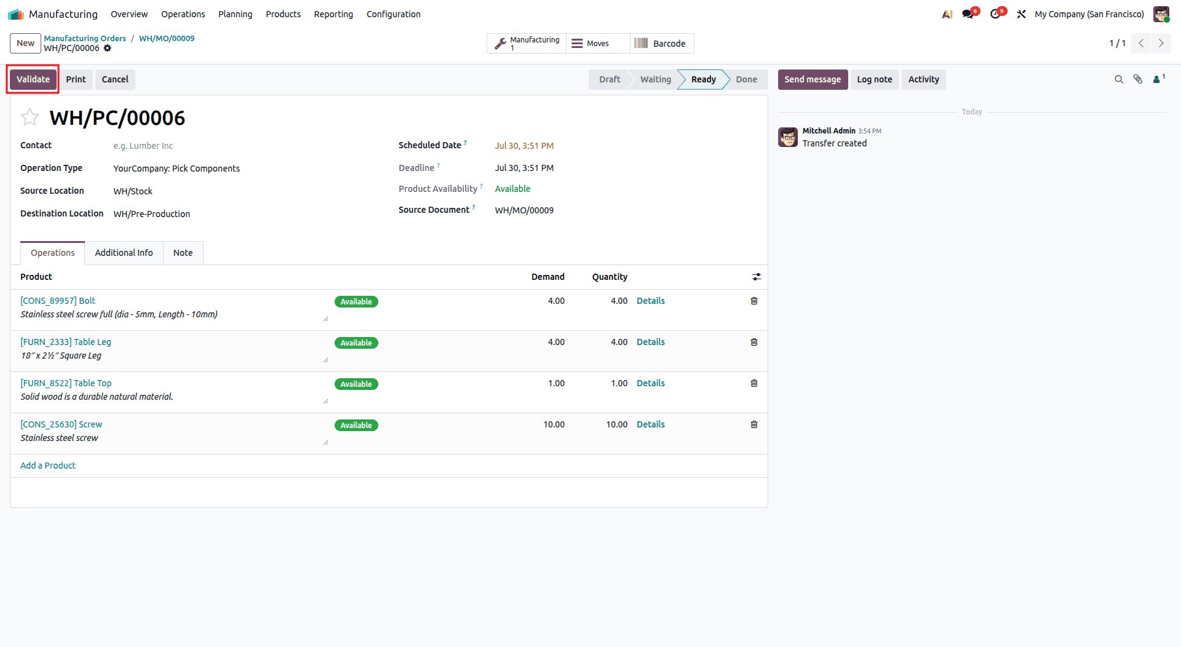1181x647 pixels.
Task: Delete the Table Top line with trash icon
Action: coord(754,383)
